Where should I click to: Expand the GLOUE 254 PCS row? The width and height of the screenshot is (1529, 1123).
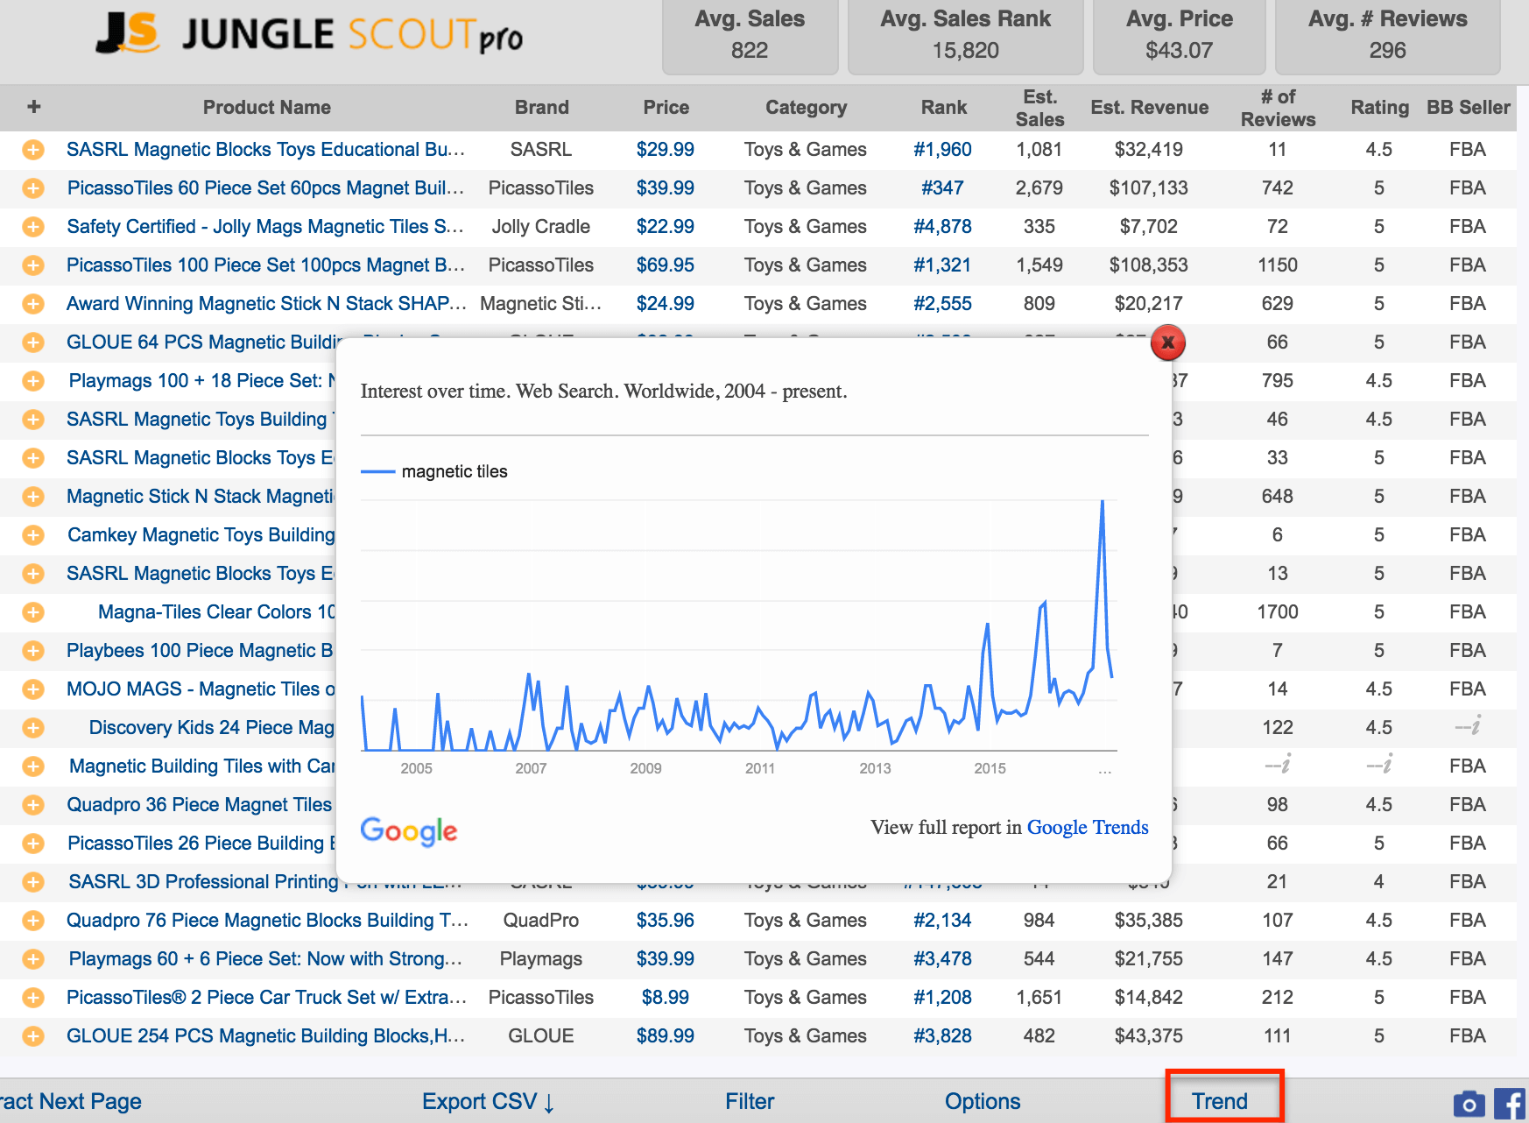tap(33, 1036)
